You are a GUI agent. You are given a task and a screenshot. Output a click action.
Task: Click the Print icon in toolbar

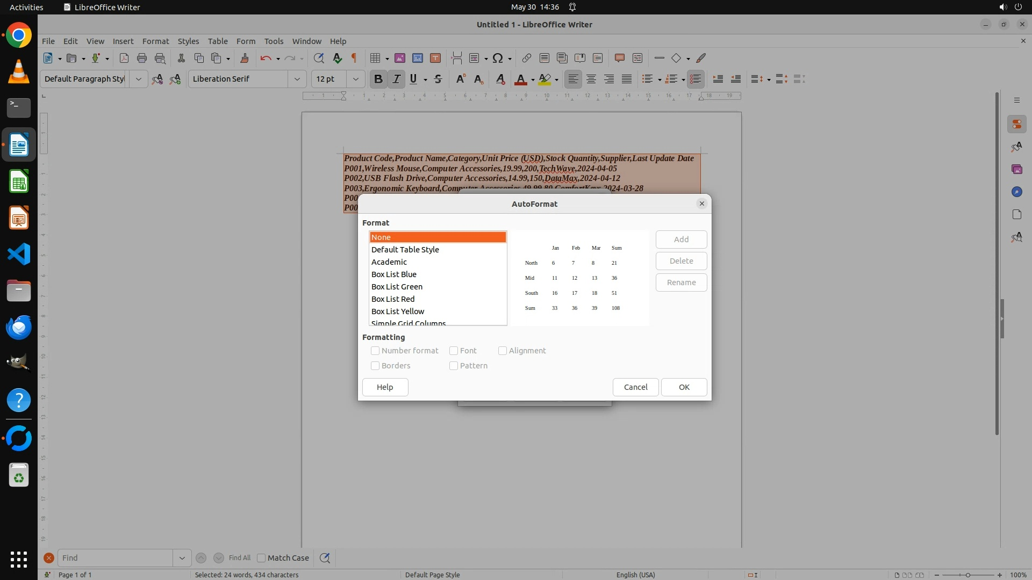tap(142, 58)
